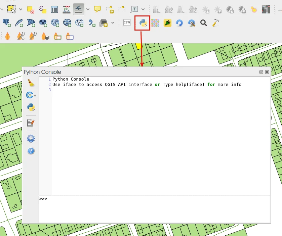The image size is (282, 236).
Task: Click the green plugin manager icon
Action: (167, 23)
